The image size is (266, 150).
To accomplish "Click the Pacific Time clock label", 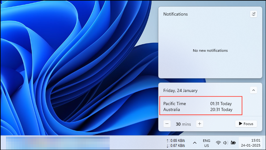I will (175, 104).
